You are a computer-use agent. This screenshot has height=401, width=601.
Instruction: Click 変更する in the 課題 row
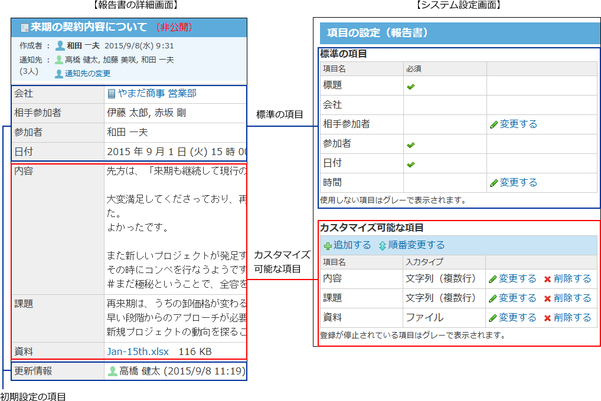(517, 298)
